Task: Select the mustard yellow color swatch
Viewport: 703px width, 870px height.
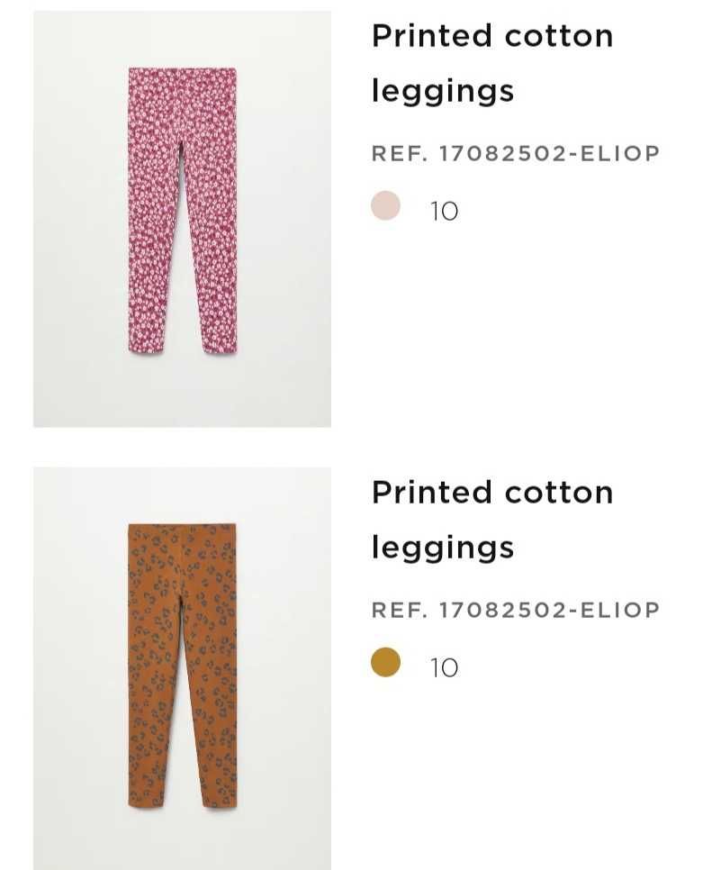Action: tap(385, 662)
